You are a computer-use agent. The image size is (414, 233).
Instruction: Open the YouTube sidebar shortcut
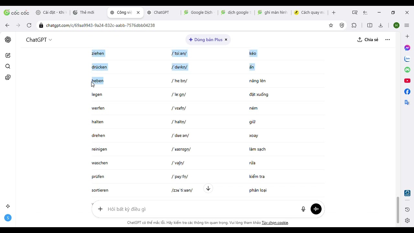point(407,81)
